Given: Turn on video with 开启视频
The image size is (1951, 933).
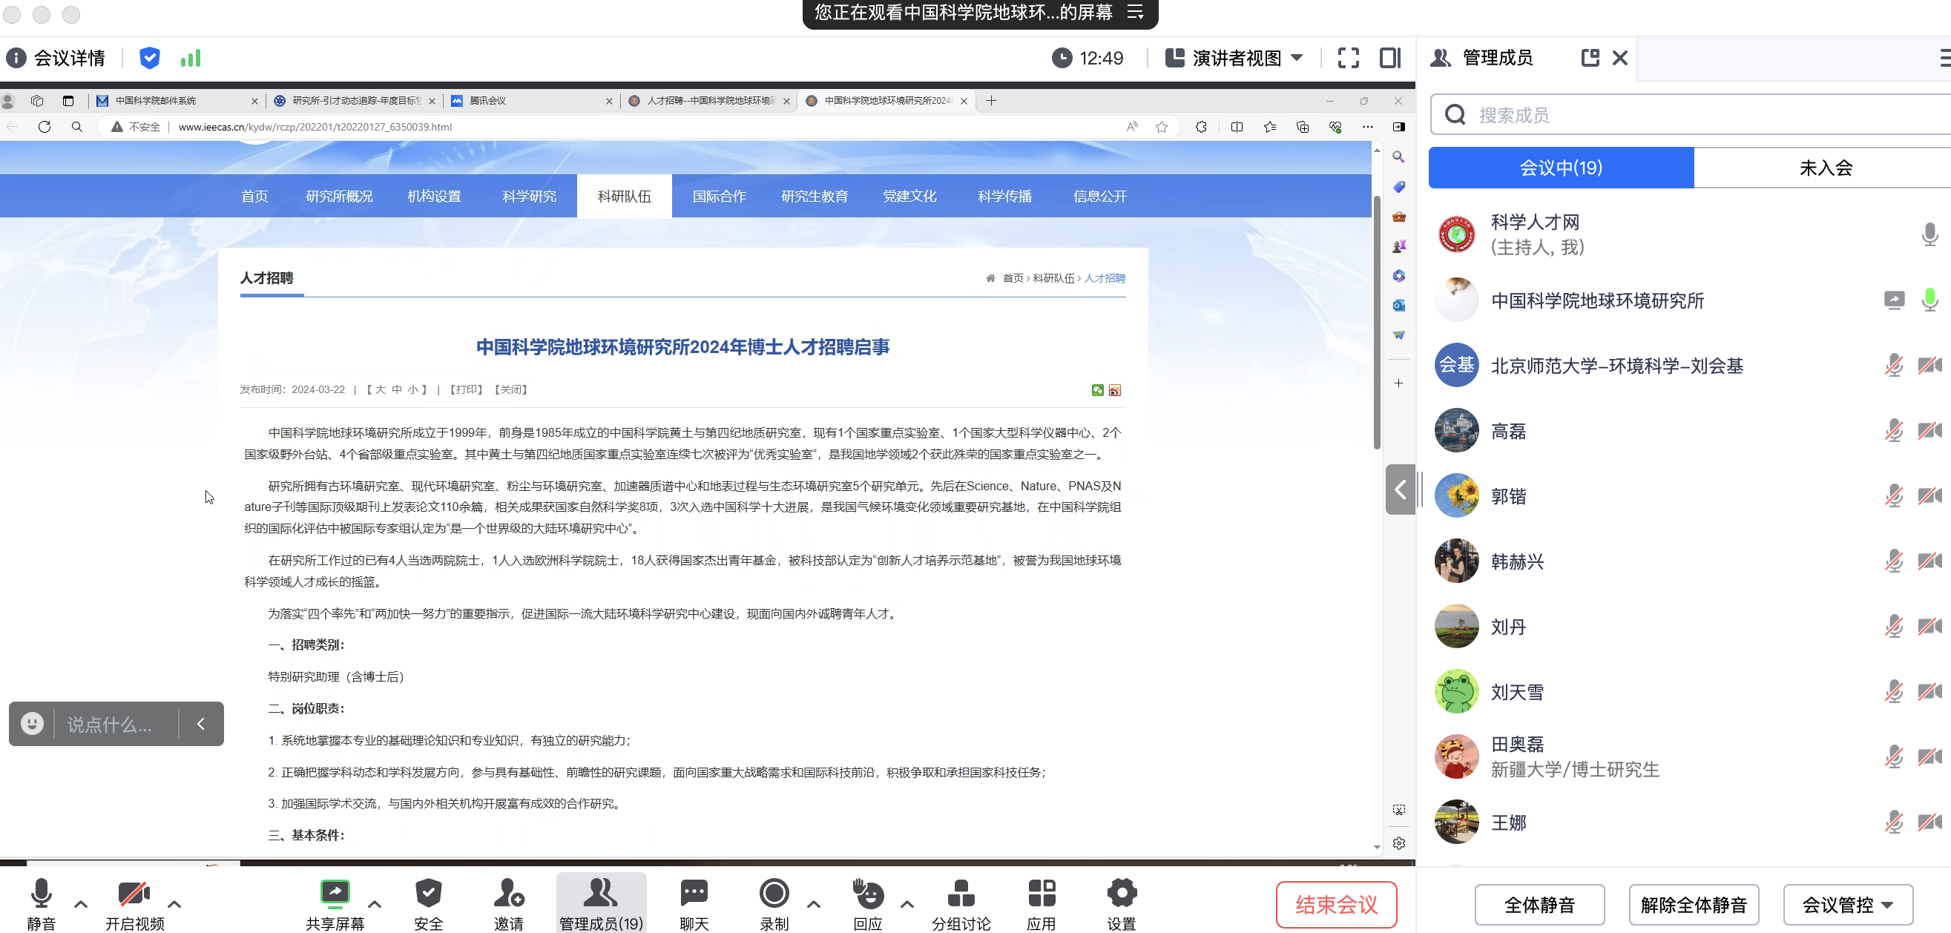Looking at the screenshot, I should pos(134,904).
